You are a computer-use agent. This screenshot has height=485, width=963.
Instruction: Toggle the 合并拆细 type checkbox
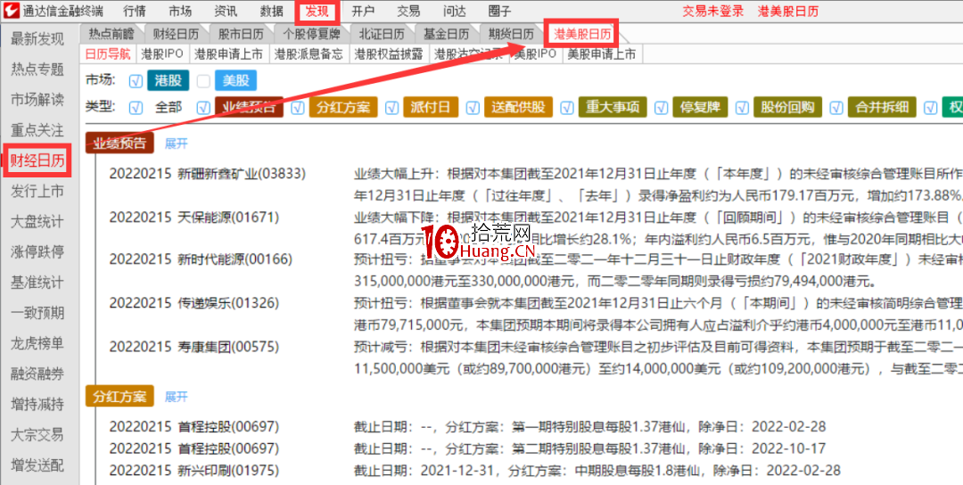click(x=835, y=108)
